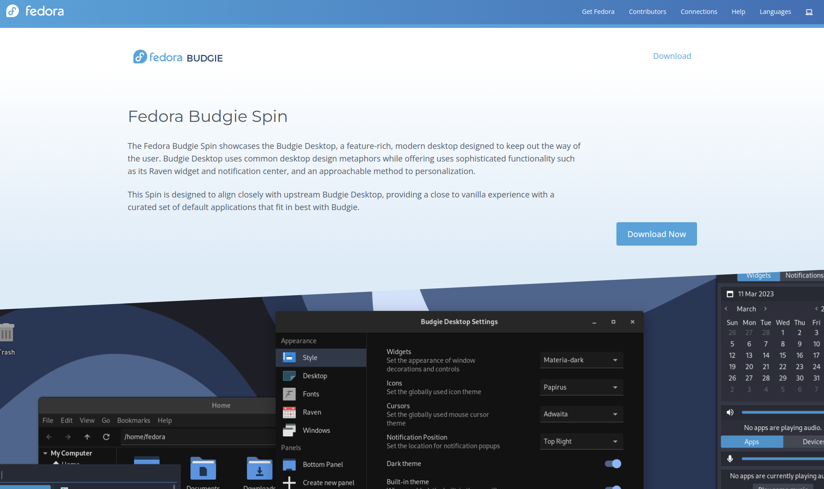Click the Download link at top right

tap(672, 56)
